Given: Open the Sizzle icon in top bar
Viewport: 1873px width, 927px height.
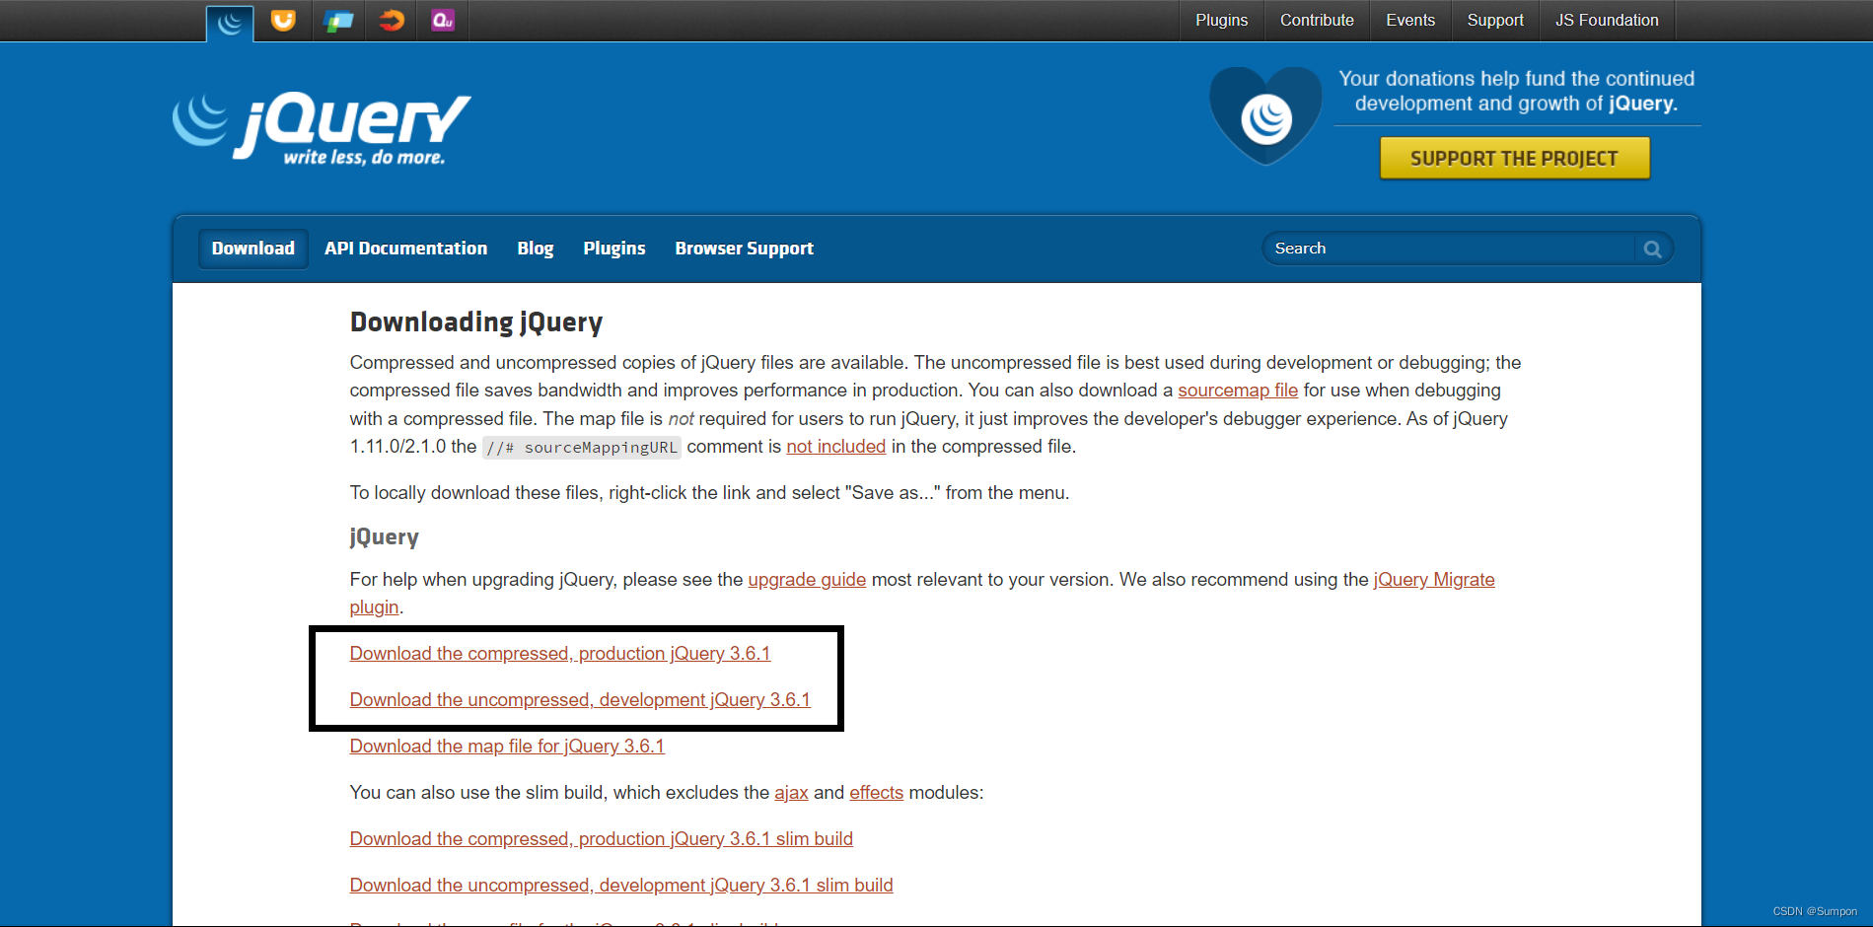Looking at the screenshot, I should tap(392, 21).
